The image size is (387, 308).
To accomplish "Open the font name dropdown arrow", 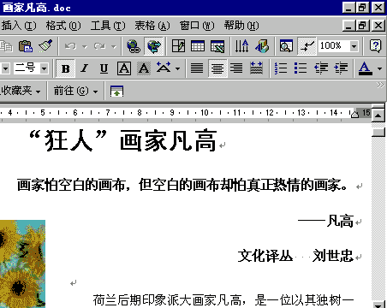I will pyautogui.click(x=6, y=68).
